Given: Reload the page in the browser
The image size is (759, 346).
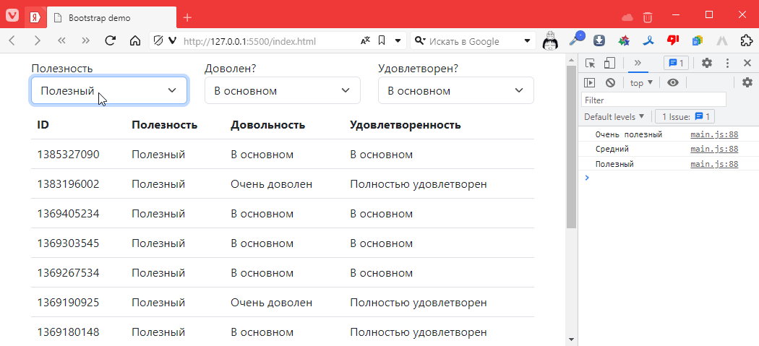Looking at the screenshot, I should coord(111,41).
